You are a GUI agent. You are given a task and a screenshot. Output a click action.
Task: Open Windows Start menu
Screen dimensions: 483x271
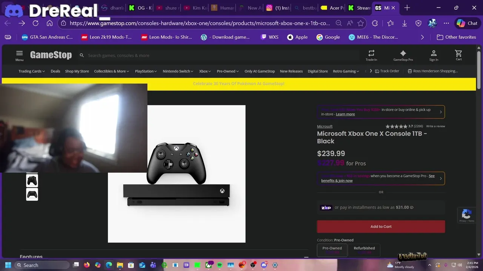click(x=8, y=265)
